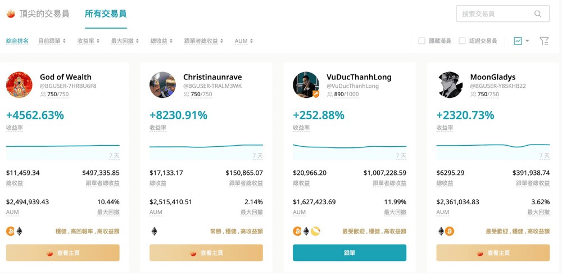Enable the 隱藏滿員 checkbox
The width and height of the screenshot is (562, 274).
[x=422, y=41]
